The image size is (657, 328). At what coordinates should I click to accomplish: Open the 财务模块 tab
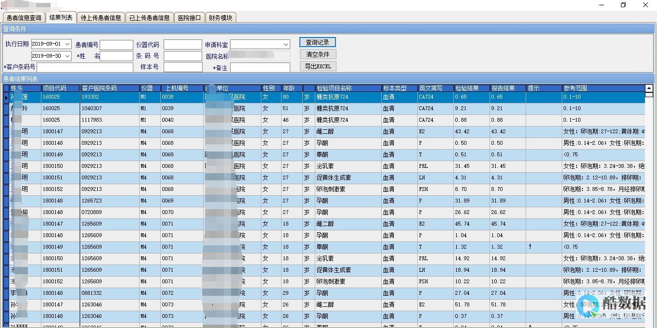click(220, 18)
